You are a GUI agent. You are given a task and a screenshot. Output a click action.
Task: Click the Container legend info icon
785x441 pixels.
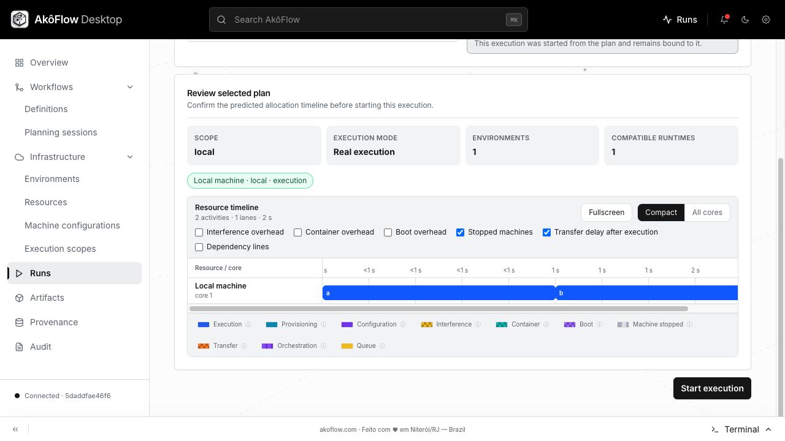546,325
